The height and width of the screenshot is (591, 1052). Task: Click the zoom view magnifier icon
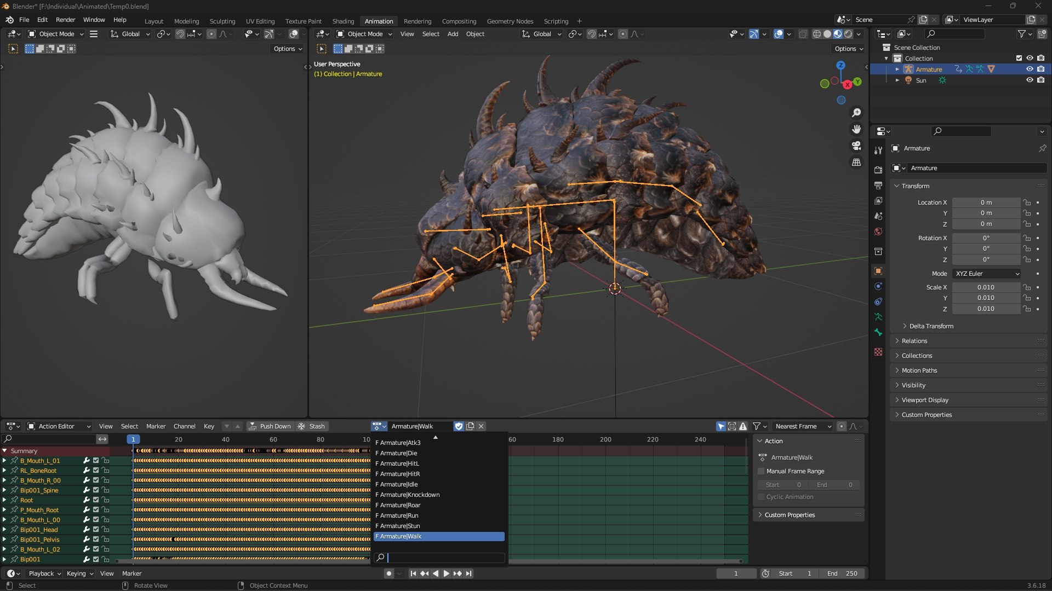[x=856, y=113]
